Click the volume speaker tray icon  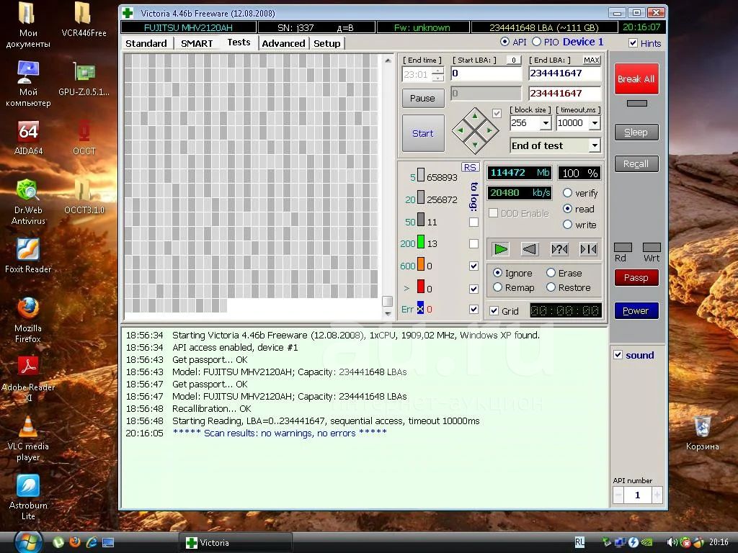672,542
